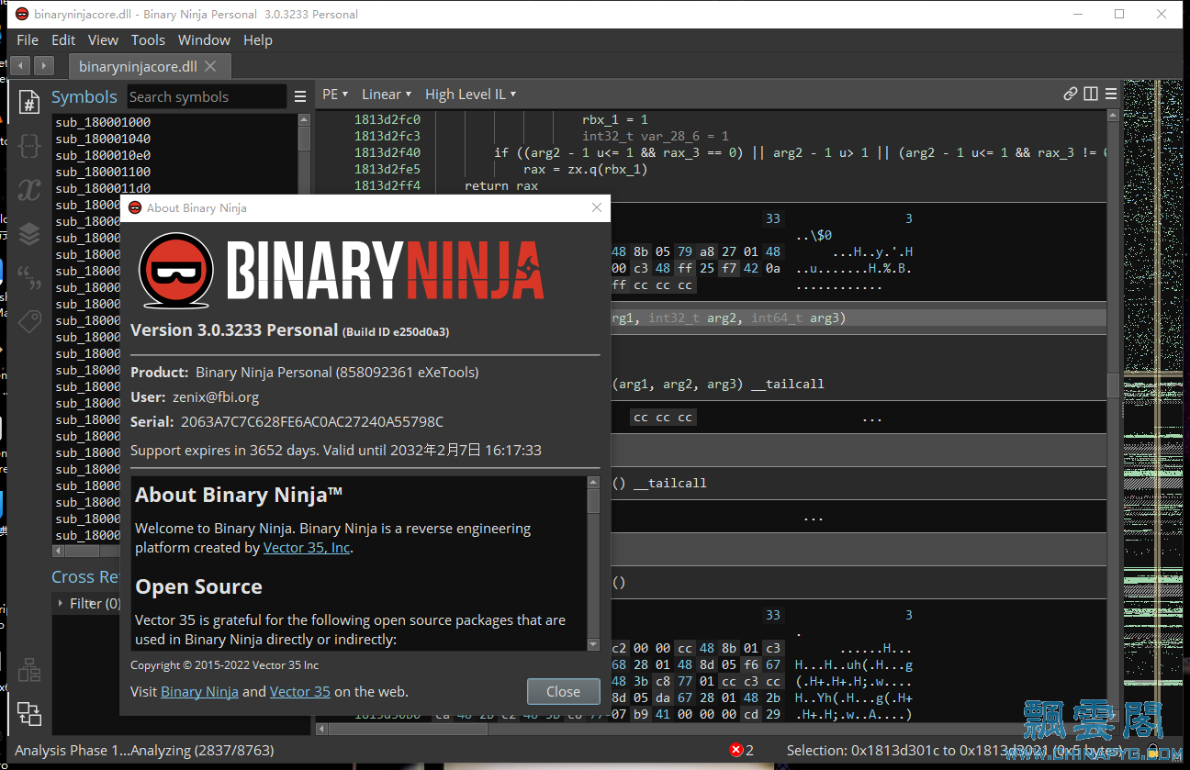1190x770 pixels.
Task: Click scroll down arrow in About text box
Action: [593, 644]
